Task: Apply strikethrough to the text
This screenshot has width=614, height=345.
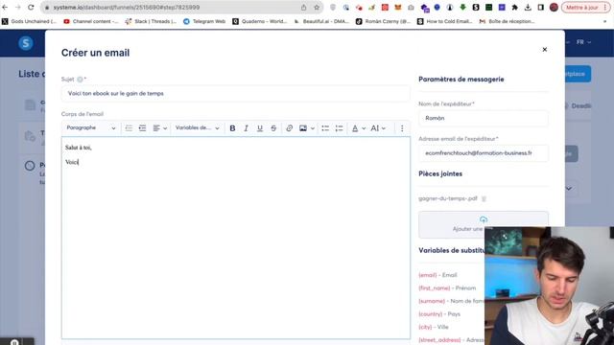Action: [273, 127]
